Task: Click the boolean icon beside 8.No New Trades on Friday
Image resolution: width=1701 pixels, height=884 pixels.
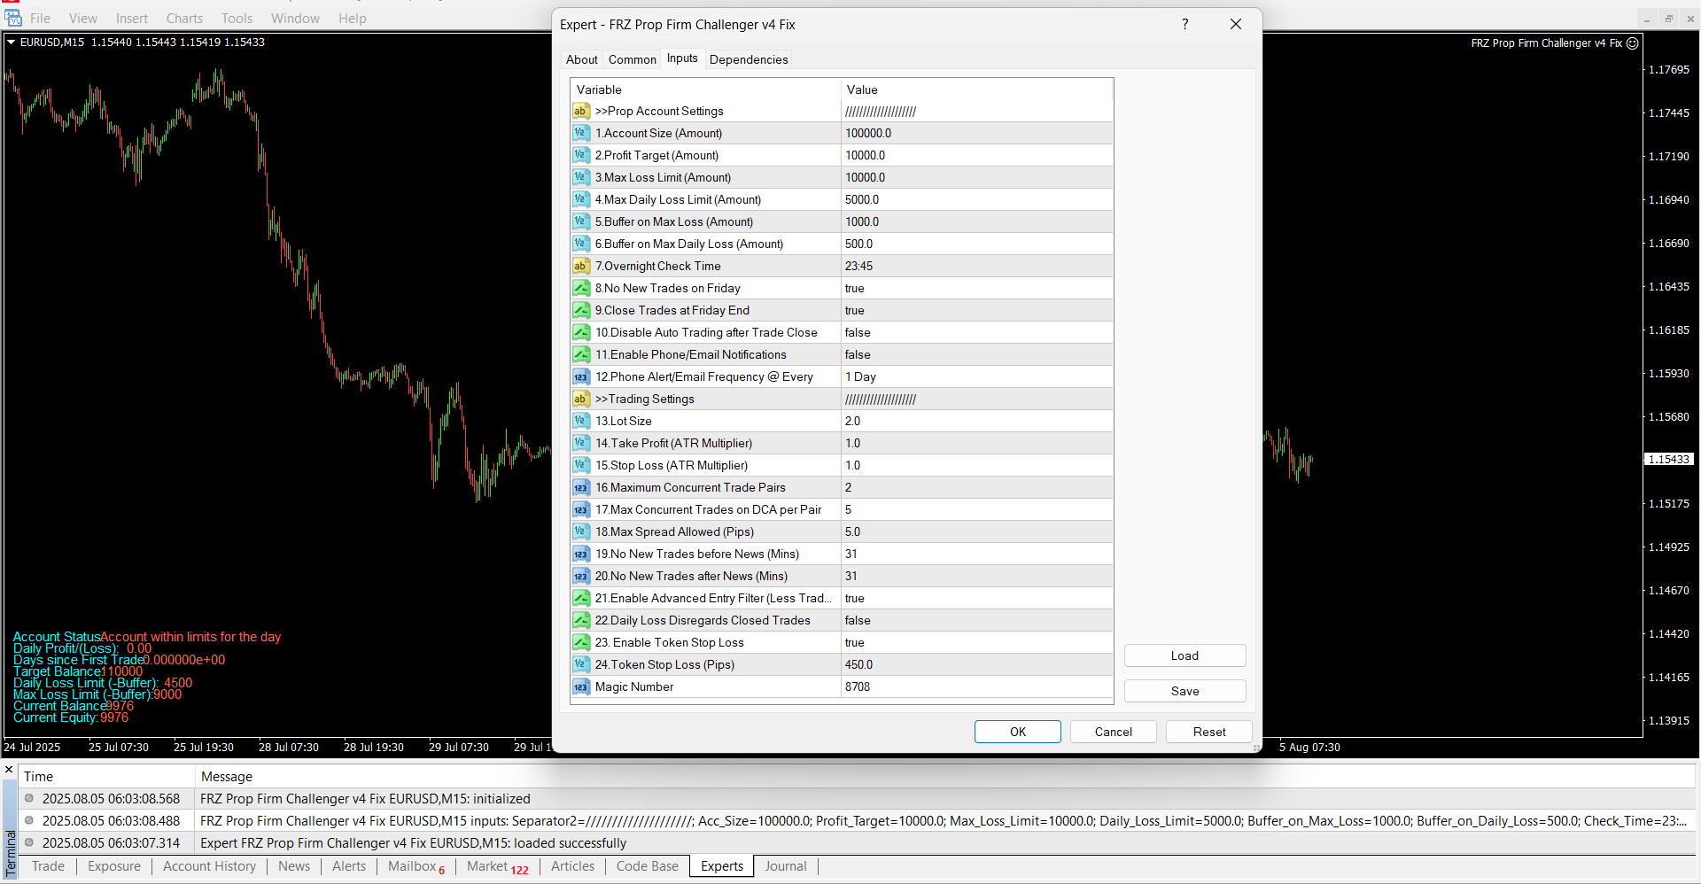Action: pyautogui.click(x=580, y=288)
